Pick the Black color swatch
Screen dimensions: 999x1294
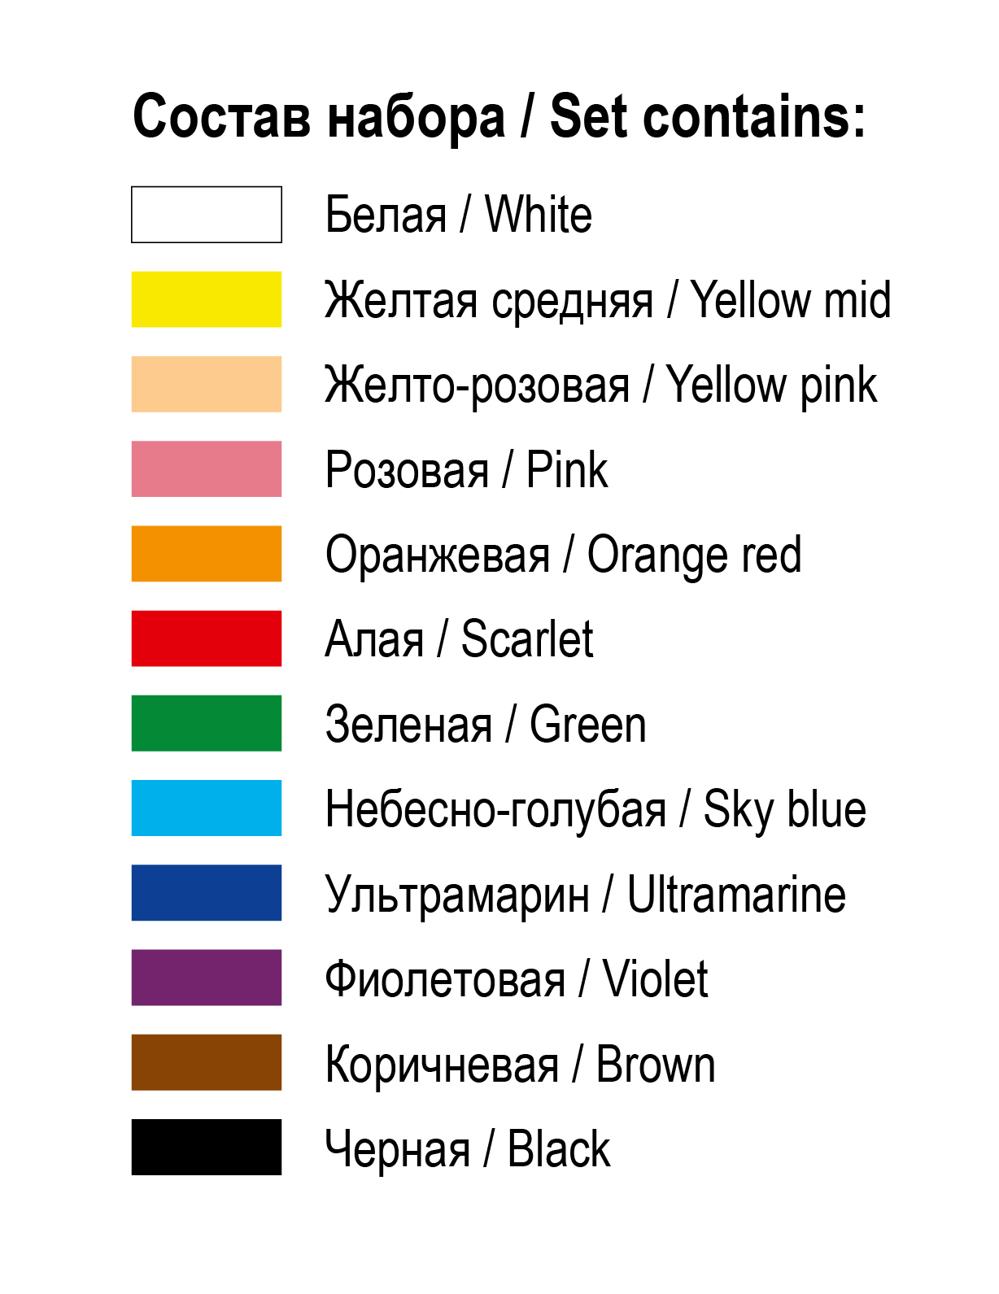(207, 1147)
